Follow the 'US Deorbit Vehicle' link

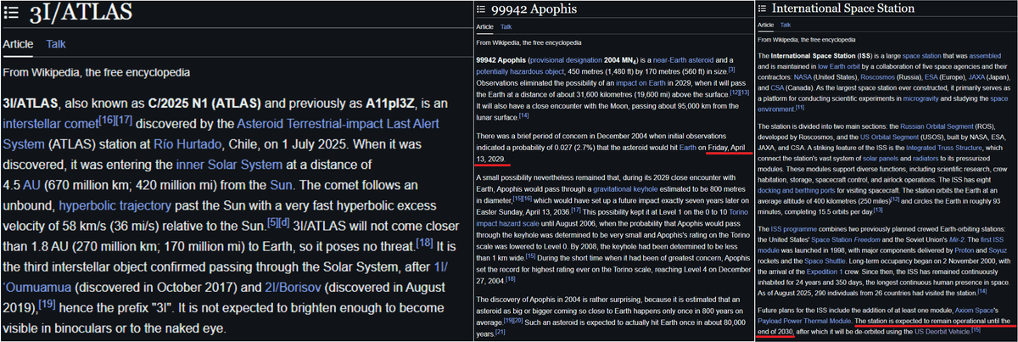tap(942, 330)
